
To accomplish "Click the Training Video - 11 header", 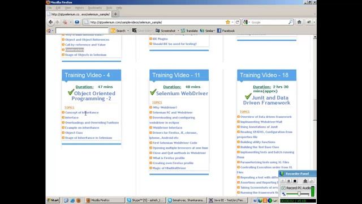I will (x=179, y=75).
